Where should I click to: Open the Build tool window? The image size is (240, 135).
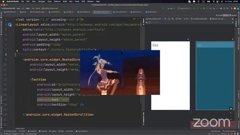(x=61, y=131)
